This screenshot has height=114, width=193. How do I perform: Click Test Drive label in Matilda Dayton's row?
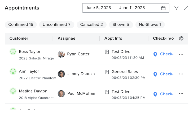point(121,92)
